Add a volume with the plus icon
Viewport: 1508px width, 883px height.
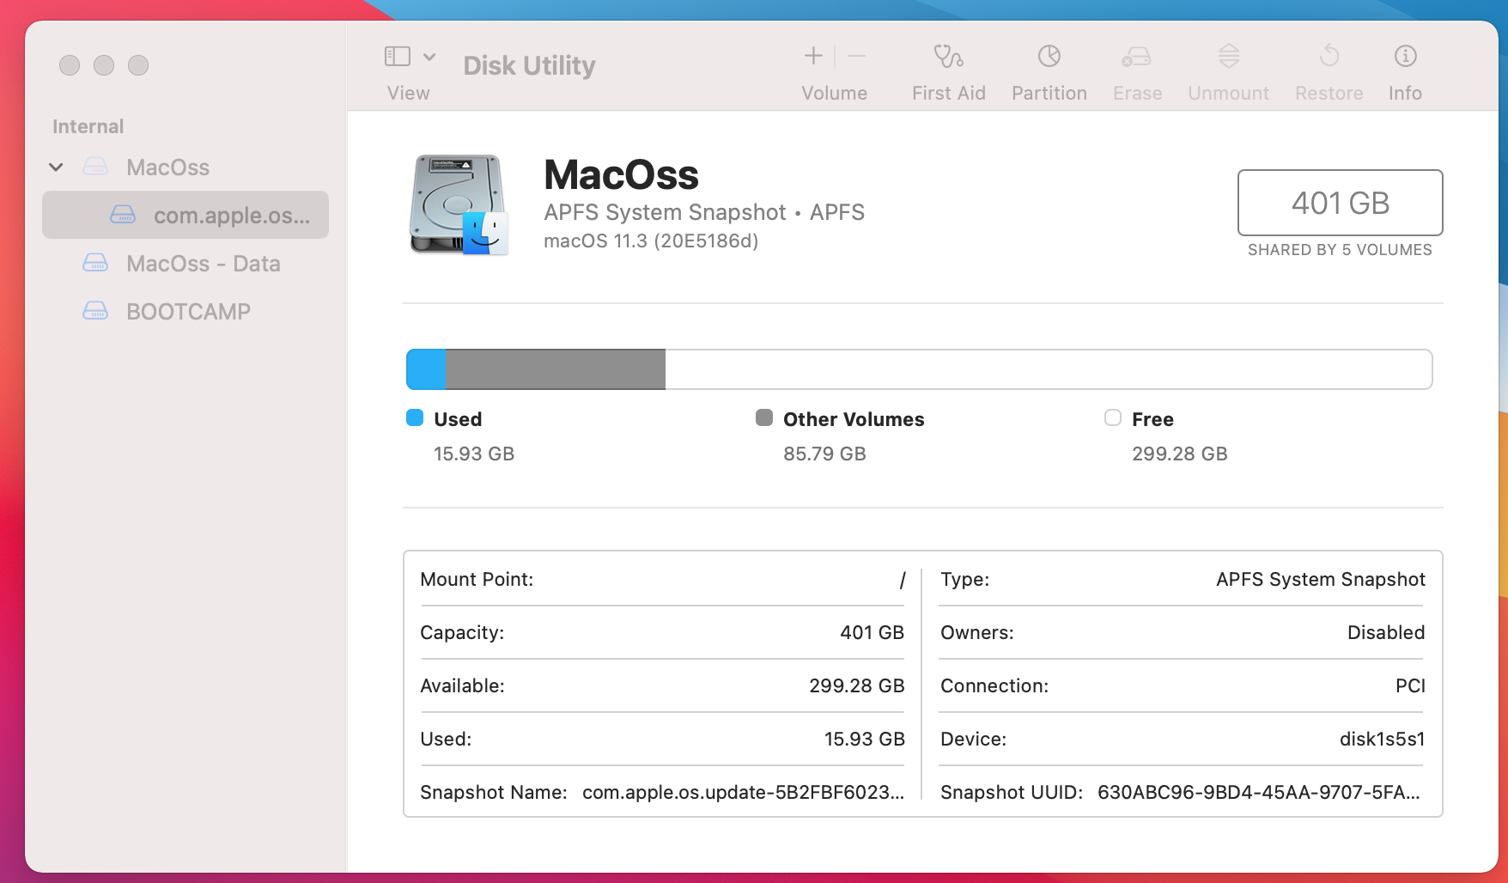(813, 57)
